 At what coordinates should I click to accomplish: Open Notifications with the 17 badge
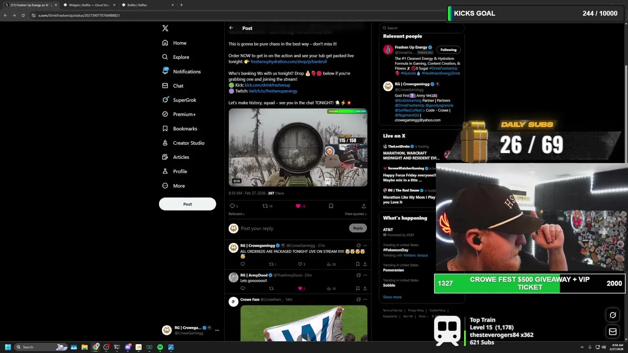click(x=181, y=72)
